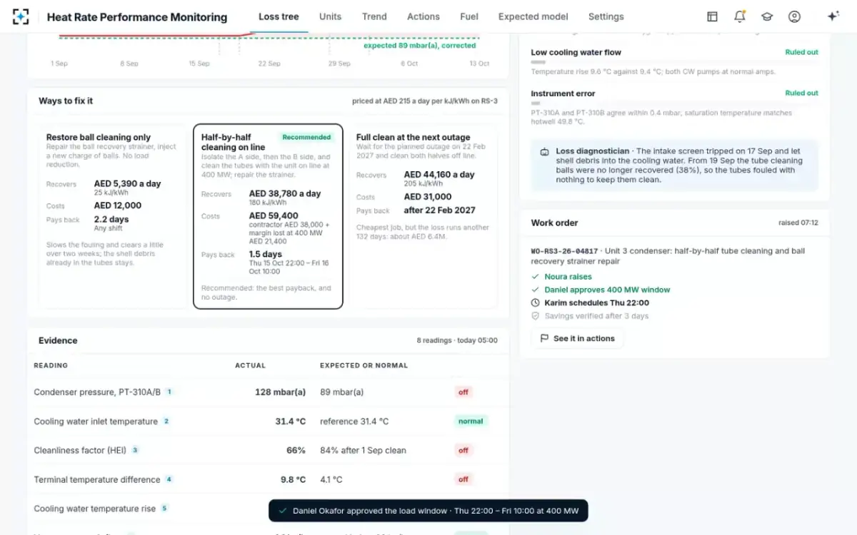The image size is (857, 535).
Task: Open the Settings tab
Action: [606, 16]
